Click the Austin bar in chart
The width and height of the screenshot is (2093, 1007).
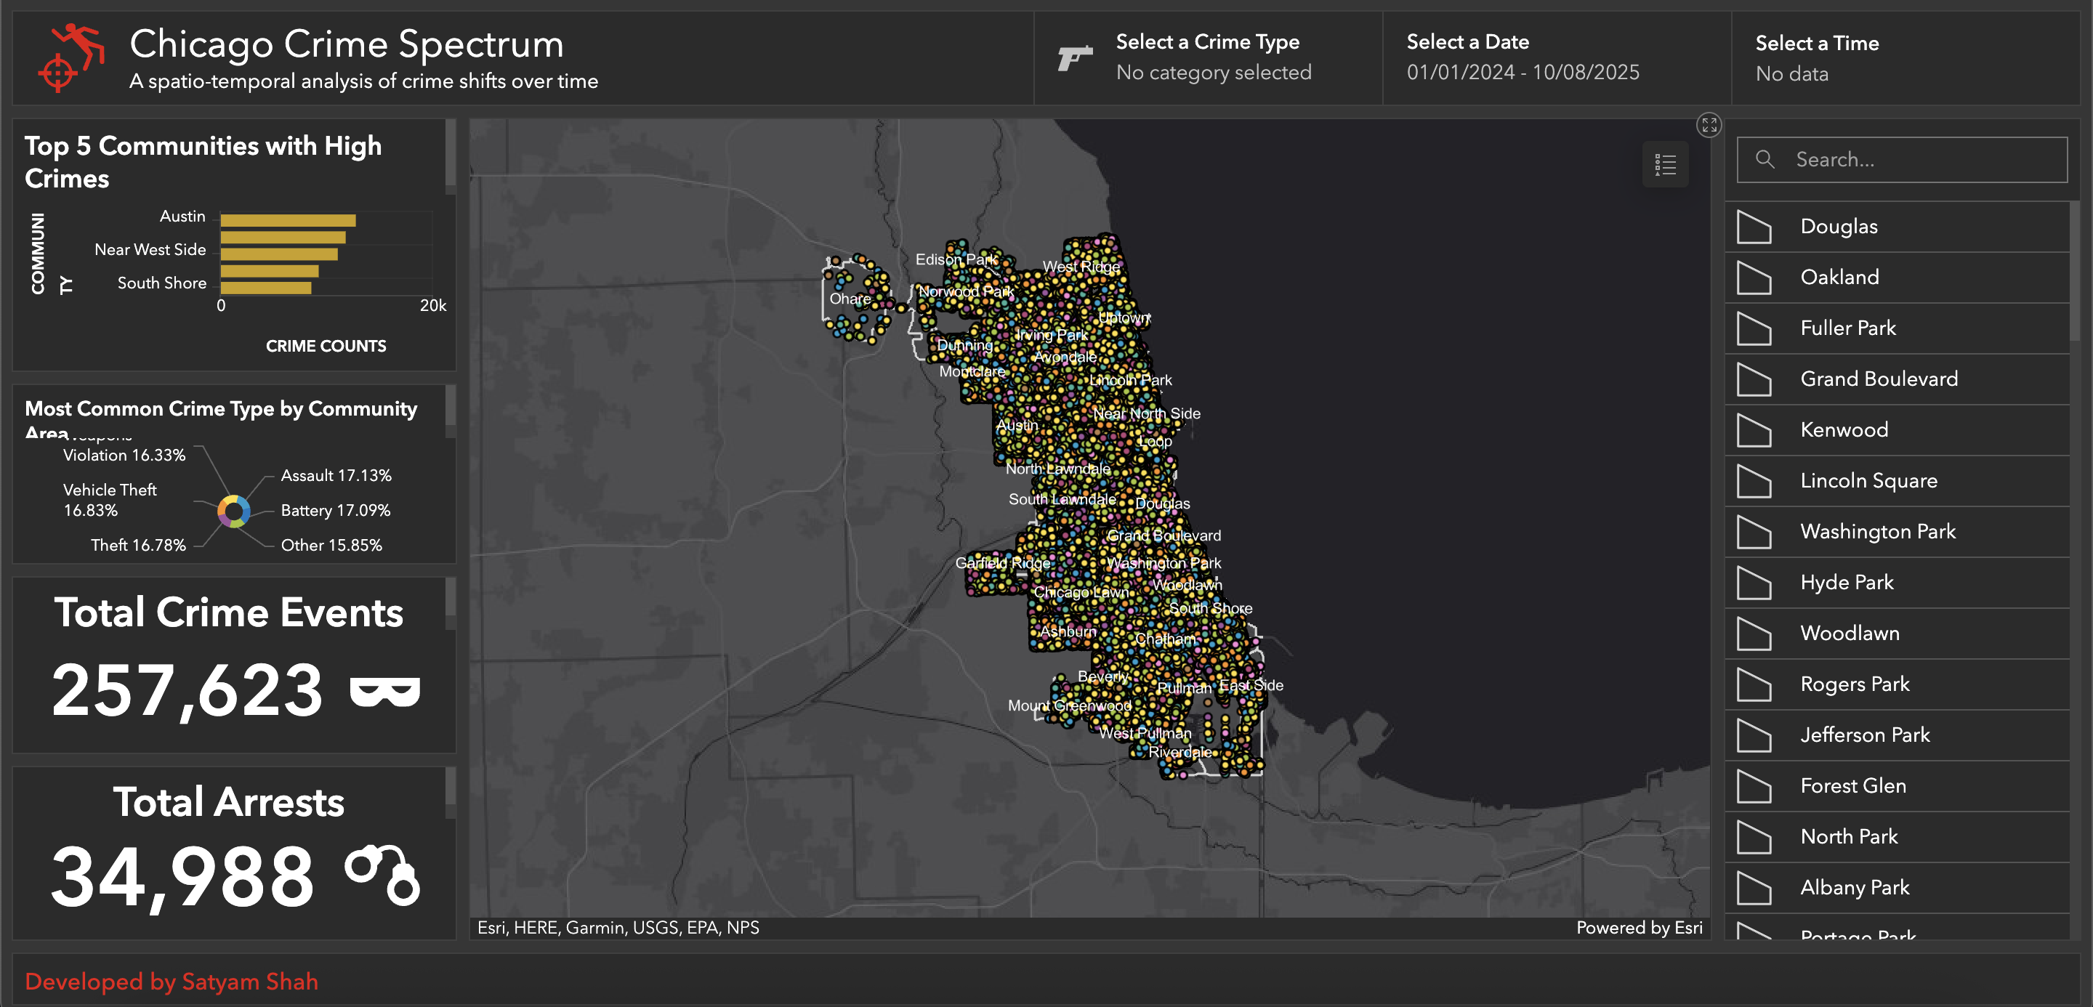point(288,220)
